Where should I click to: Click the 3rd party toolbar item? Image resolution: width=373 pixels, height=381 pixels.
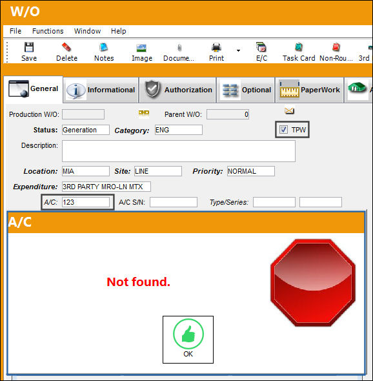365,52
